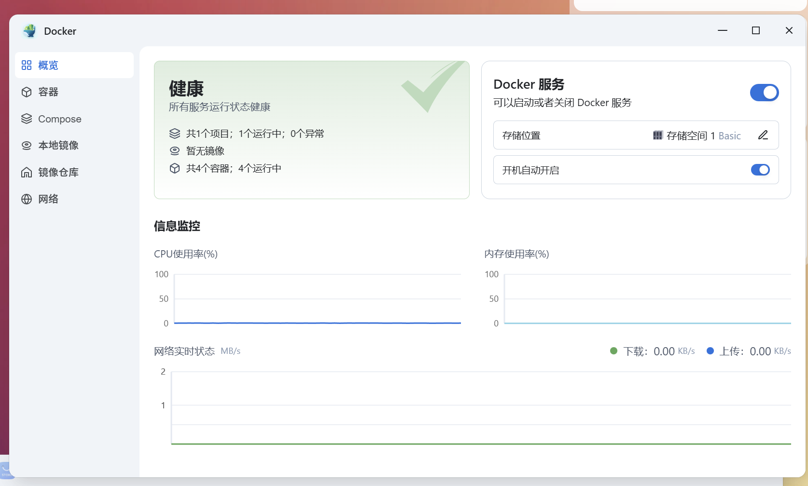Close the Docker window
Screen dimensions: 808x486
coord(789,30)
